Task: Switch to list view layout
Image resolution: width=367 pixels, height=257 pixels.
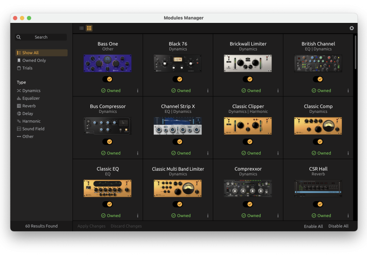Action: coord(81,28)
